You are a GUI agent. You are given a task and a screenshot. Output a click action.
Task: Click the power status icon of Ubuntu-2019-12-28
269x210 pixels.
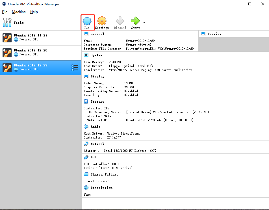tap(16, 54)
